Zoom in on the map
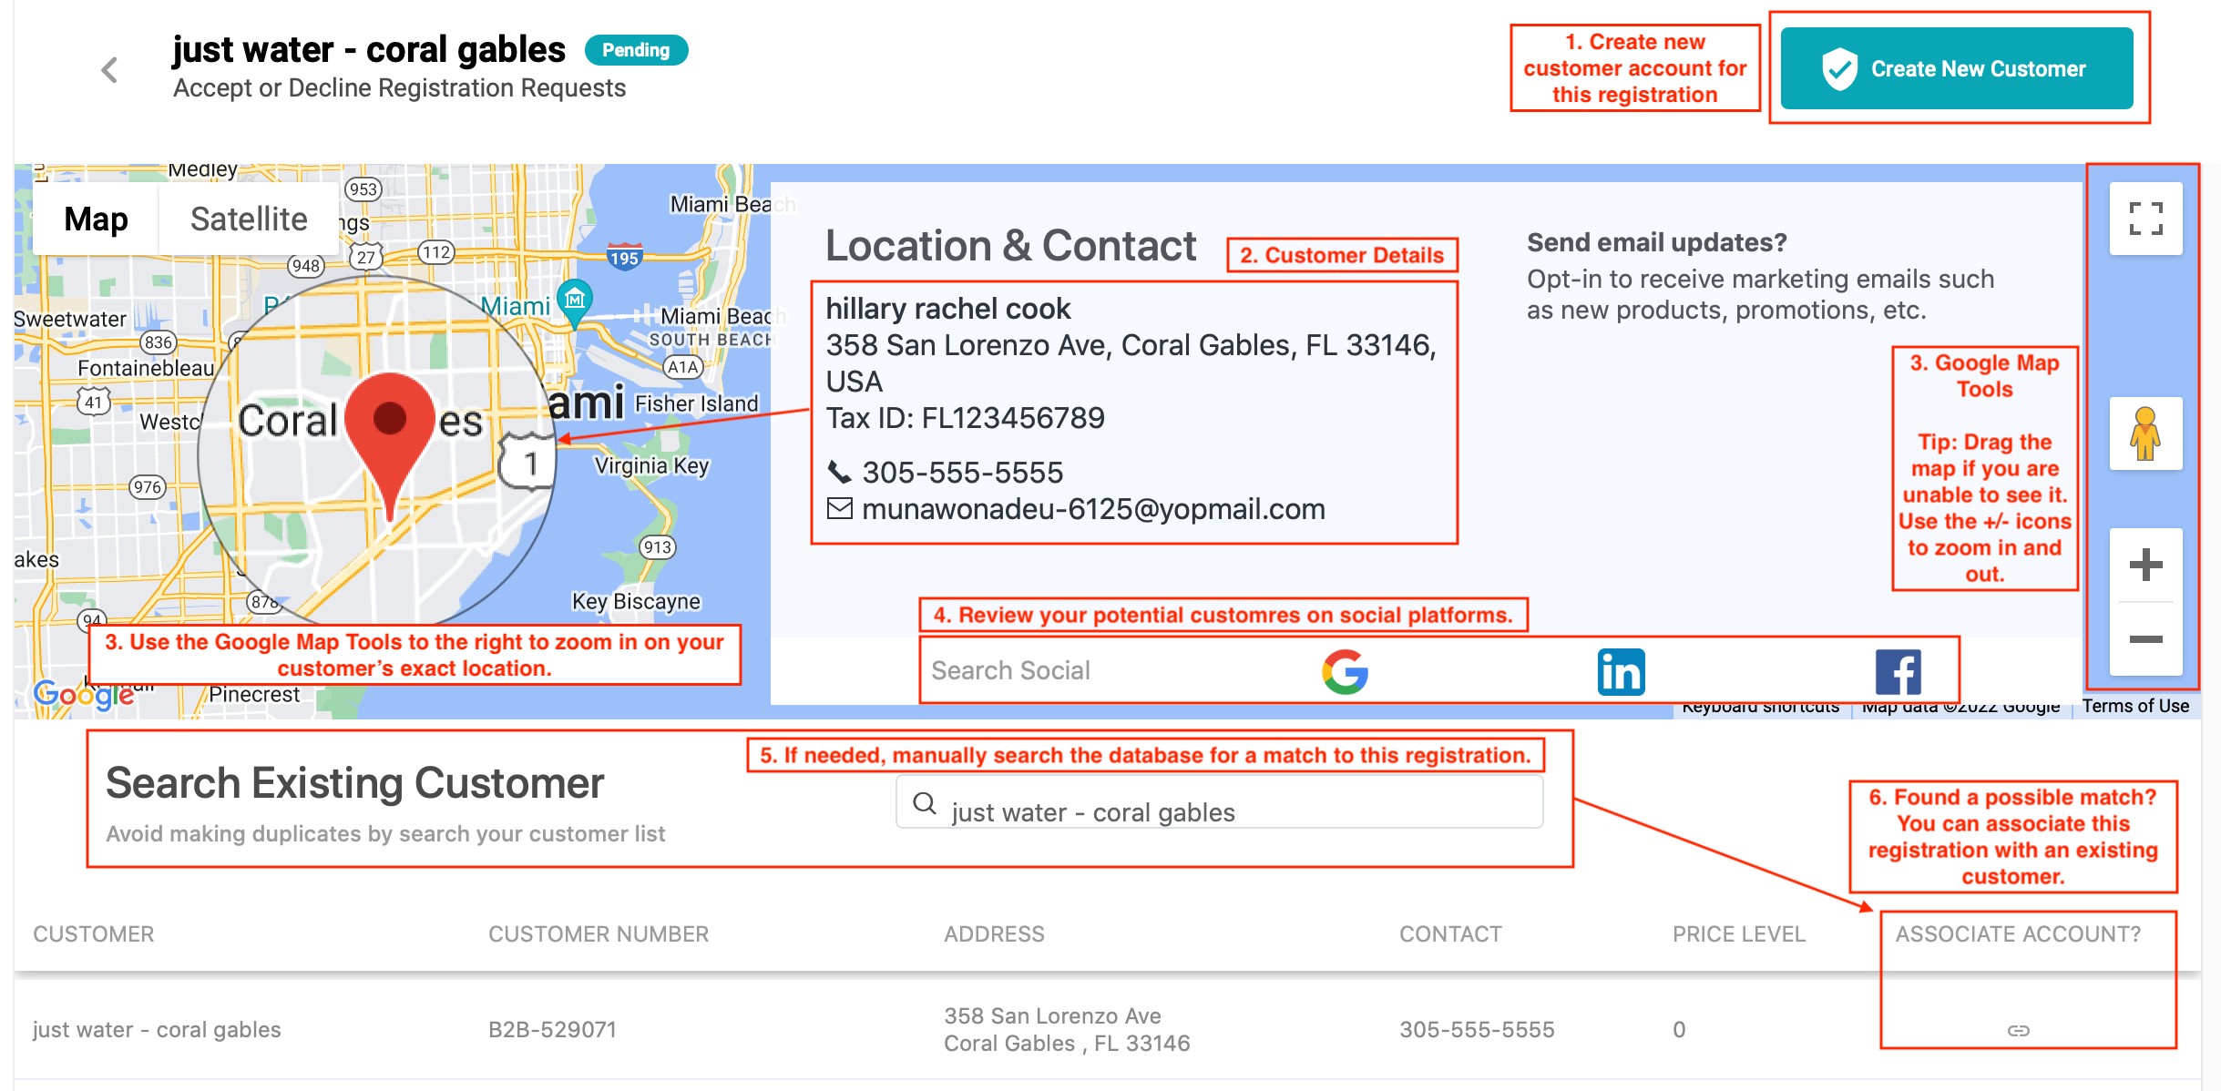Image resolution: width=2221 pixels, height=1091 pixels. pyautogui.click(x=2145, y=565)
